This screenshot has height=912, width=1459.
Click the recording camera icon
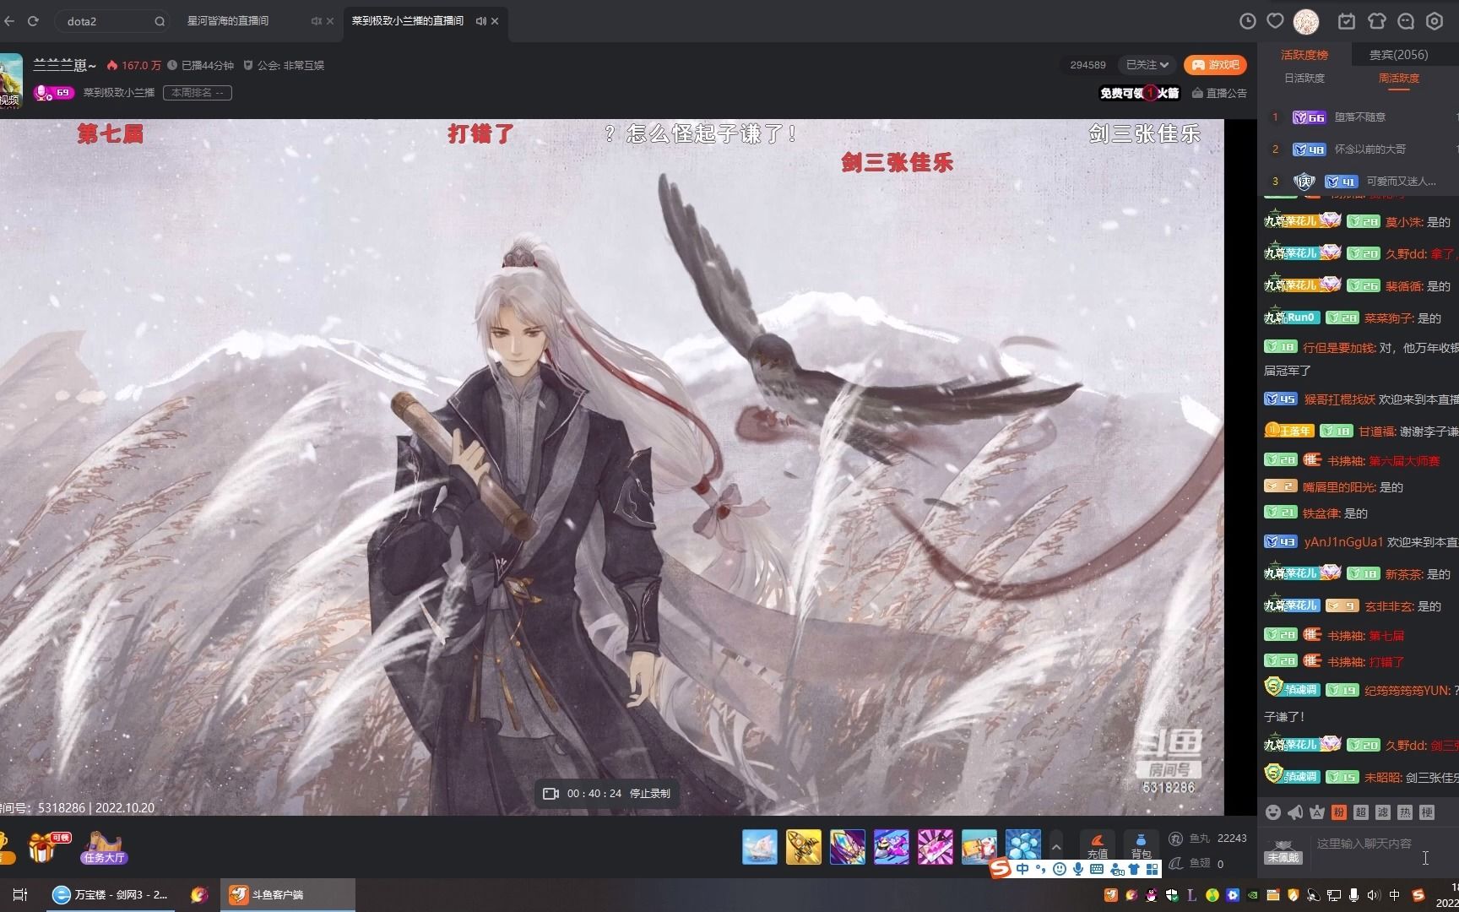tap(551, 794)
